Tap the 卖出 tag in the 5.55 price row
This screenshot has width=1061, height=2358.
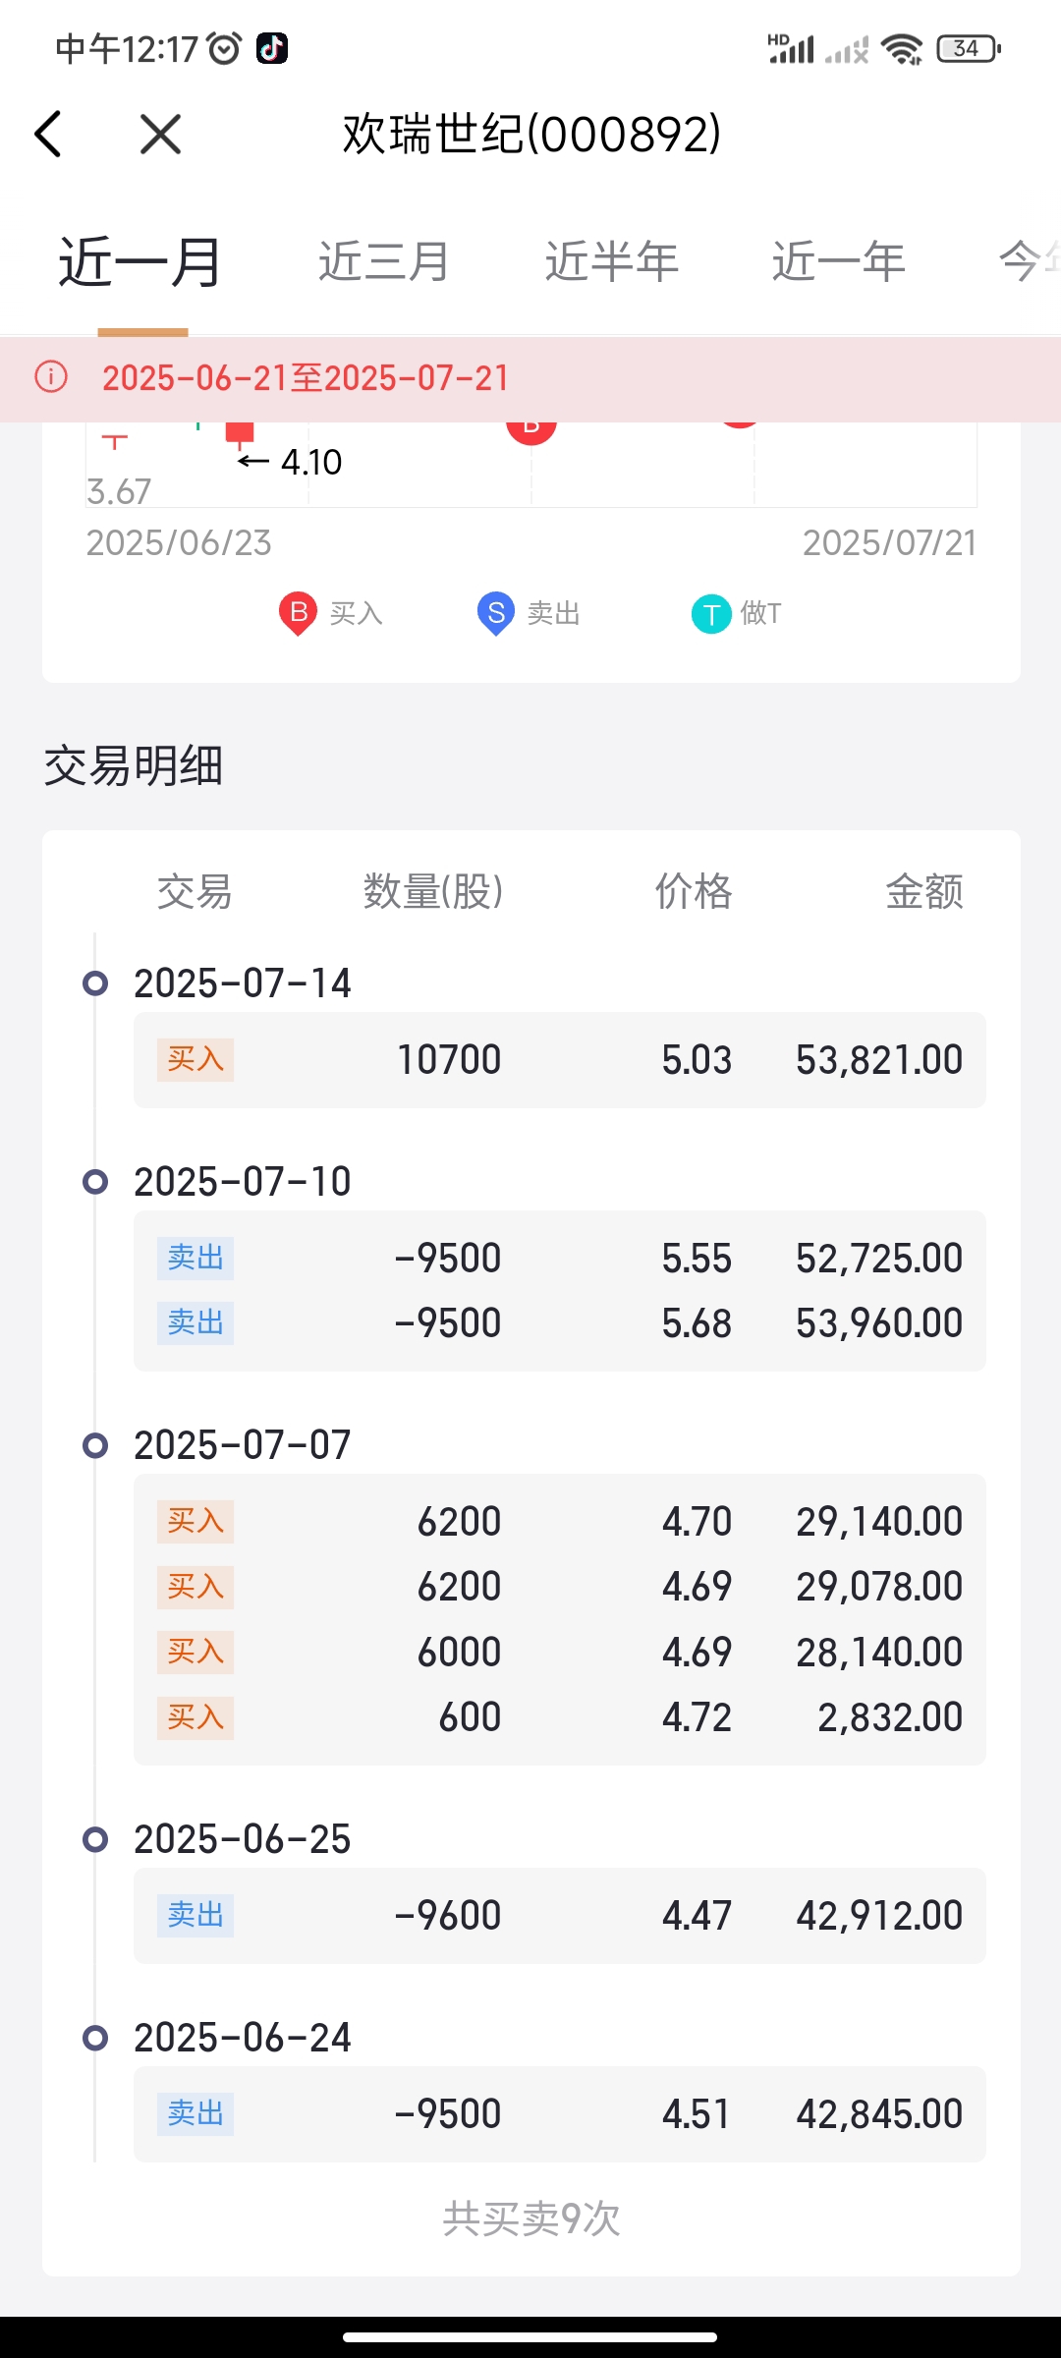pos(195,1259)
